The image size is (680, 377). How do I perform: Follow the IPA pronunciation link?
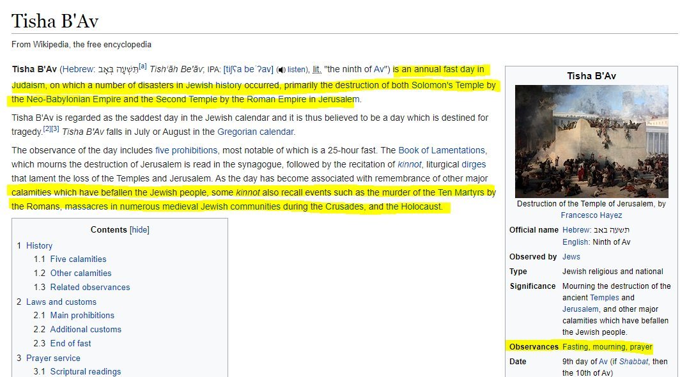tap(248, 70)
